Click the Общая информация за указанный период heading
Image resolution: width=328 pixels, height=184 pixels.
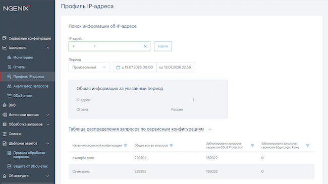click(x=120, y=88)
